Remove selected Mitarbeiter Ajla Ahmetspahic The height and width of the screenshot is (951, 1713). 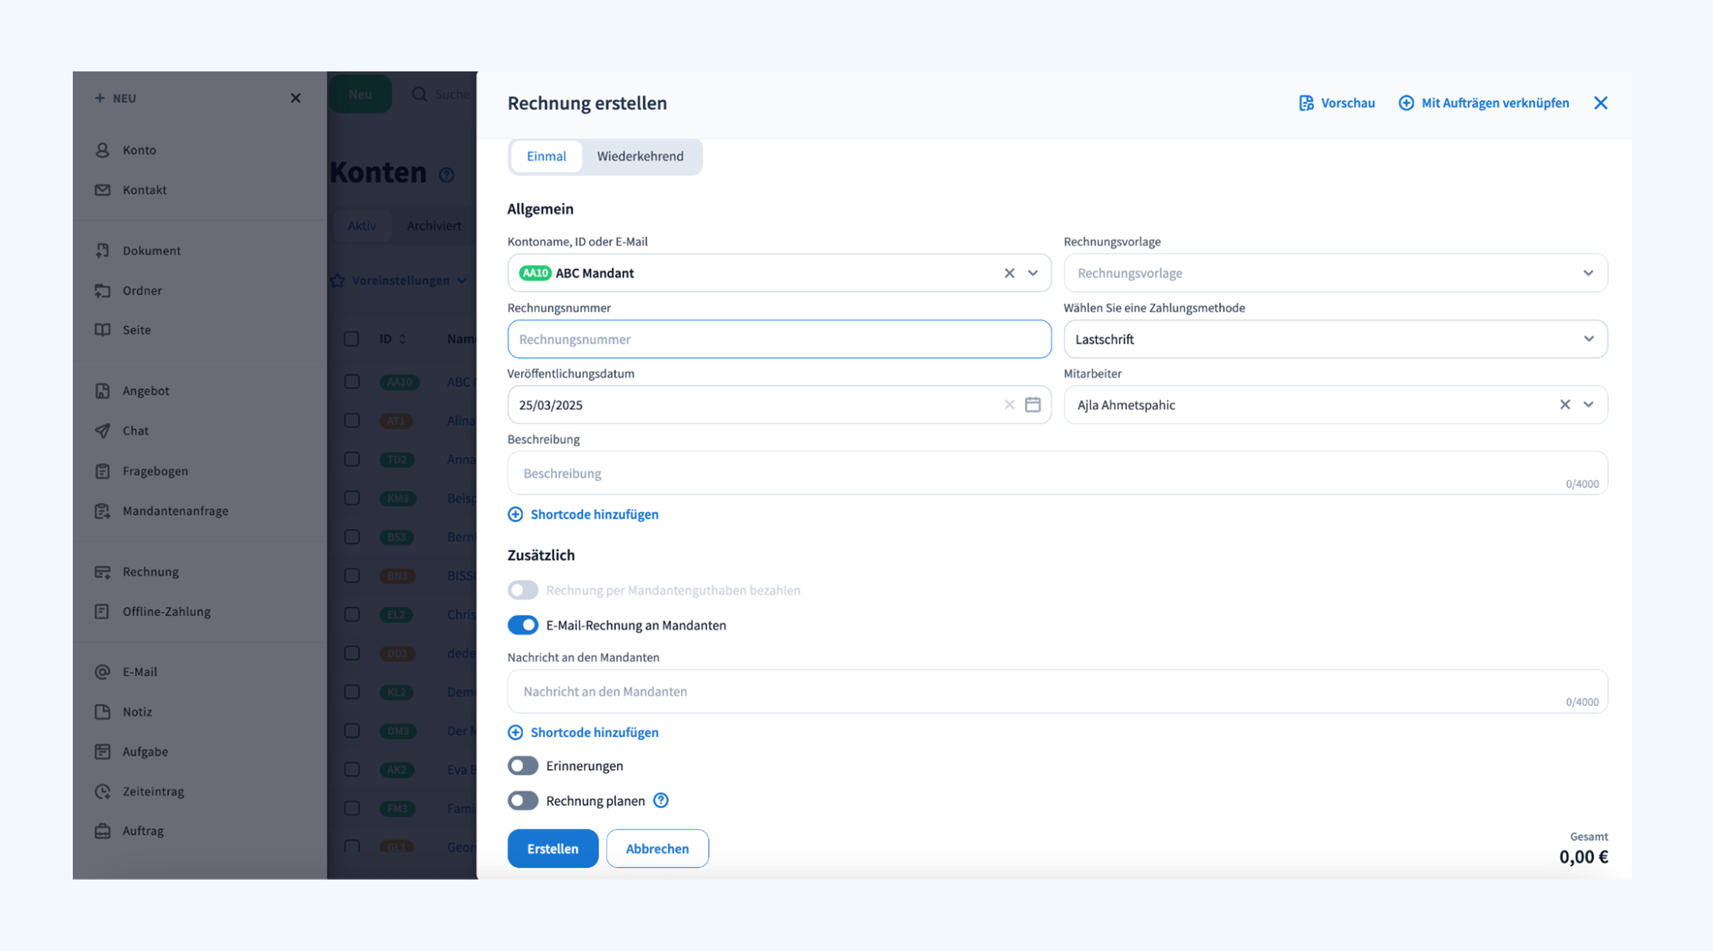coord(1565,405)
